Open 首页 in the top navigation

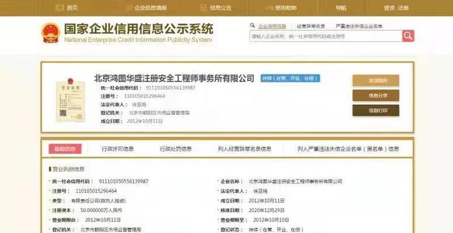point(72,8)
